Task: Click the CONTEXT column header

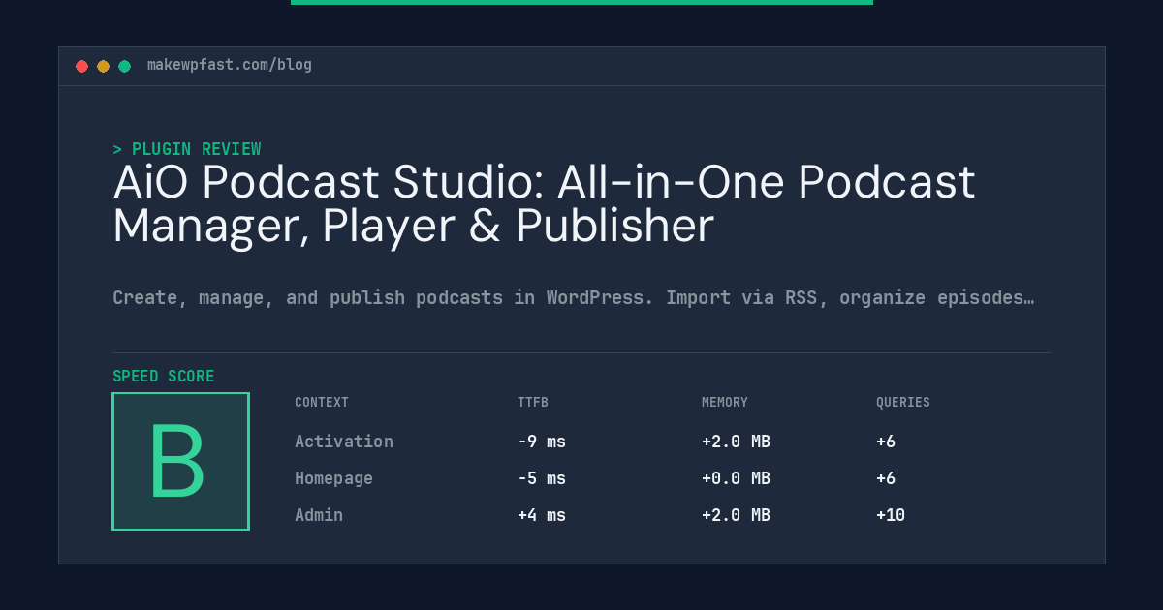Action: coord(322,402)
